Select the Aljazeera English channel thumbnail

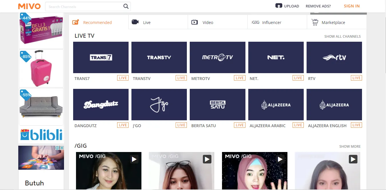(334, 105)
